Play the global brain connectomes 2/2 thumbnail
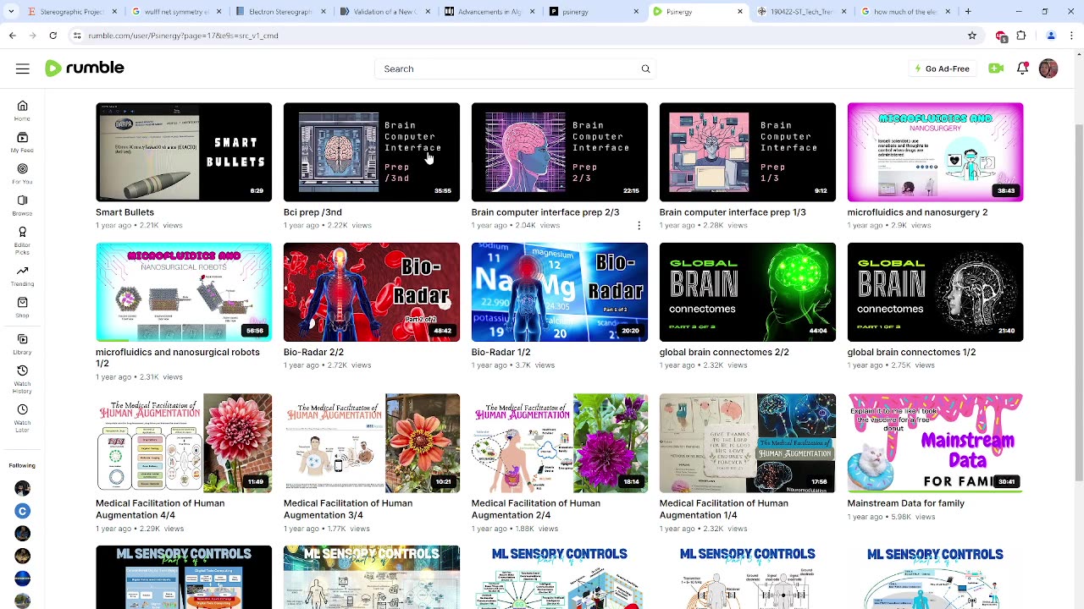This screenshot has height=609, width=1084. click(748, 292)
